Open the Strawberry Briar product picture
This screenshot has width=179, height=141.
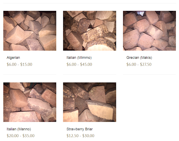pyautogui.click(x=89, y=102)
